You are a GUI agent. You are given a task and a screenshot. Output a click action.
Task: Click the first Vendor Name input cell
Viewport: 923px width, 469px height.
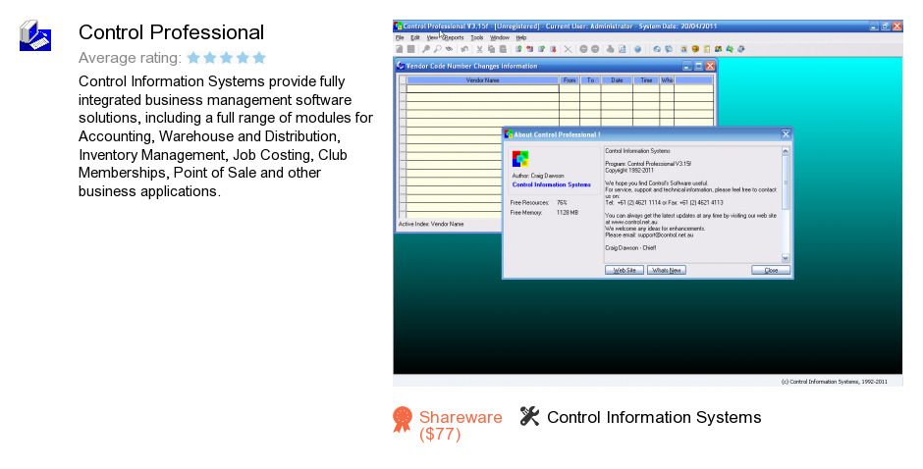(x=483, y=89)
